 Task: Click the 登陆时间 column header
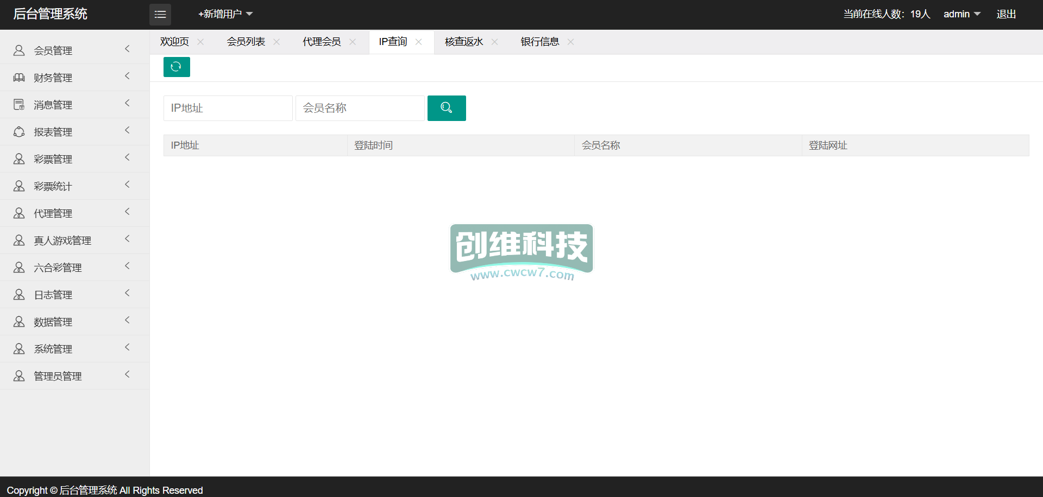coord(461,145)
